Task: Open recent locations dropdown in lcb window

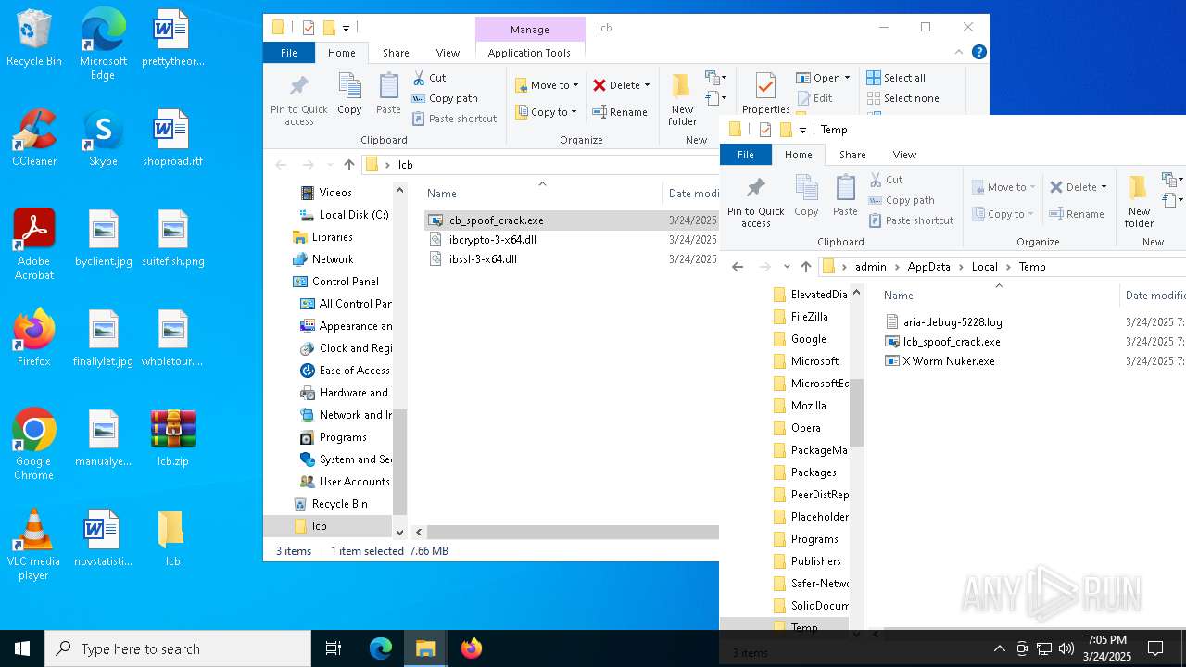Action: click(x=329, y=165)
